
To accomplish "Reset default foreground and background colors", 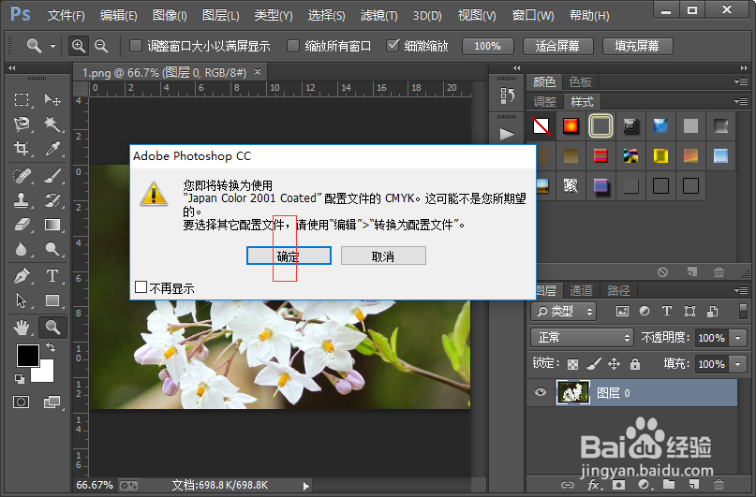I will [20, 379].
